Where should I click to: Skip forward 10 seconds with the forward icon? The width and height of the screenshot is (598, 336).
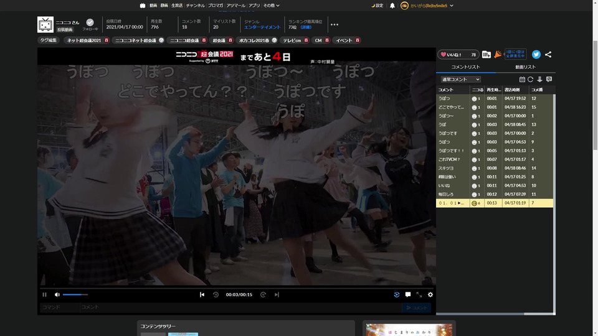[263, 294]
